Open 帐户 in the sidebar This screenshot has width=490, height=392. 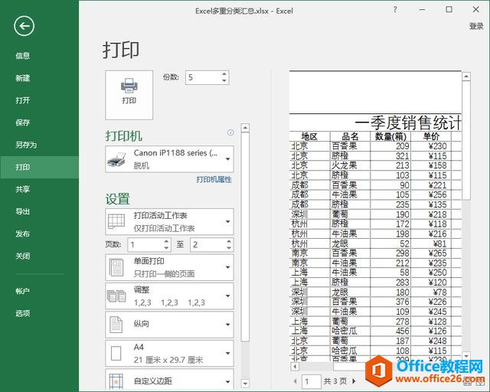coord(39,291)
